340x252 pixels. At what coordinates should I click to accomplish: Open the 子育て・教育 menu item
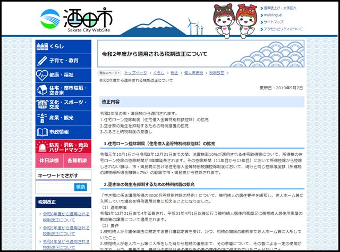[x=63, y=61]
